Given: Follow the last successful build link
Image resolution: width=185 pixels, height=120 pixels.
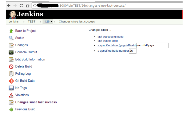Looking at the screenshot, I should (x=110, y=37).
